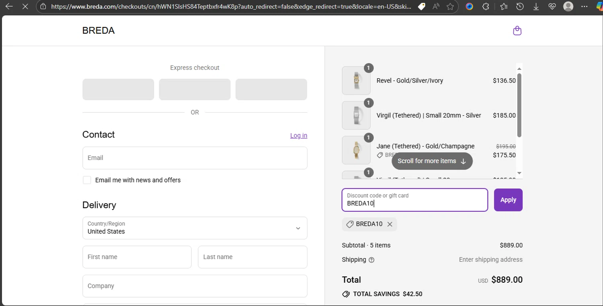Screen dimensions: 603x306
Task: Click the TOTAL SAVINGS $42.50 text
Action: [388, 294]
